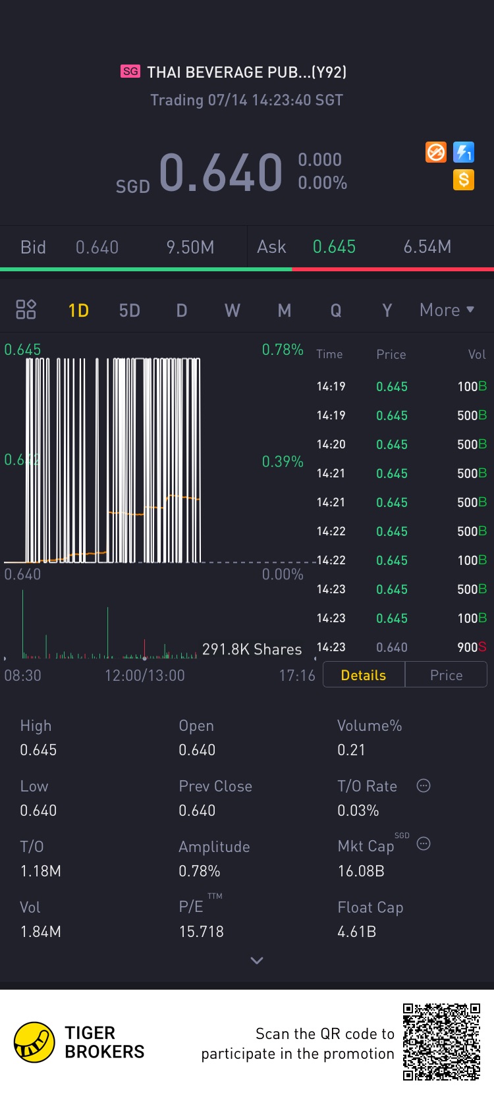The height and width of the screenshot is (1095, 494).
Task: Tap the pink SG market badge
Action: coord(130,71)
